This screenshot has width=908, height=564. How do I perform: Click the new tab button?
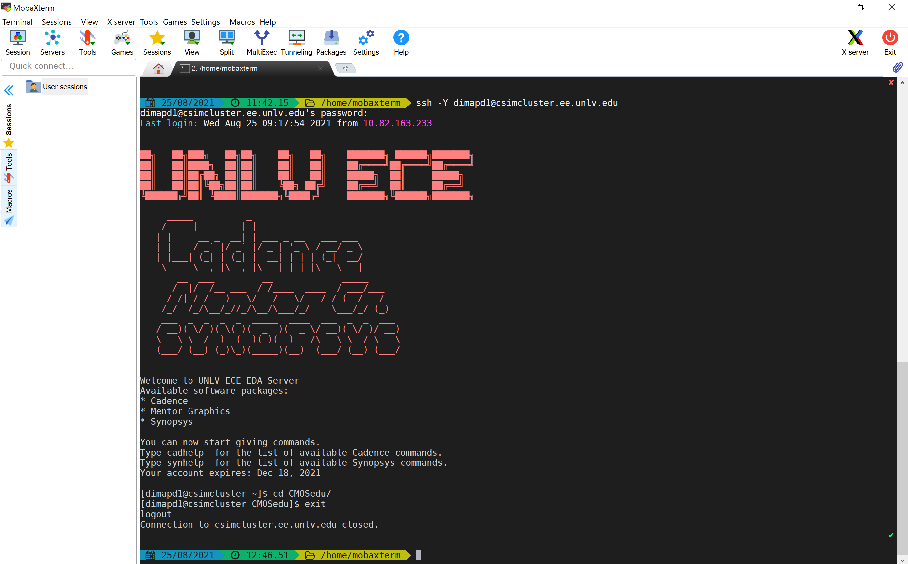345,68
